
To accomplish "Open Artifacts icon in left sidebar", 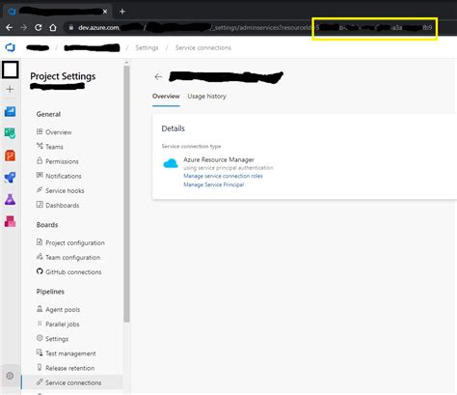I will tap(10, 221).
